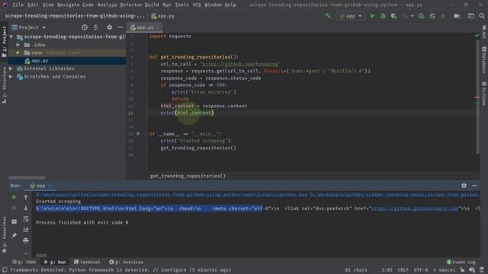Click collapse all icon in Project panel
This screenshot has height=274, width=488.
tap(95, 27)
